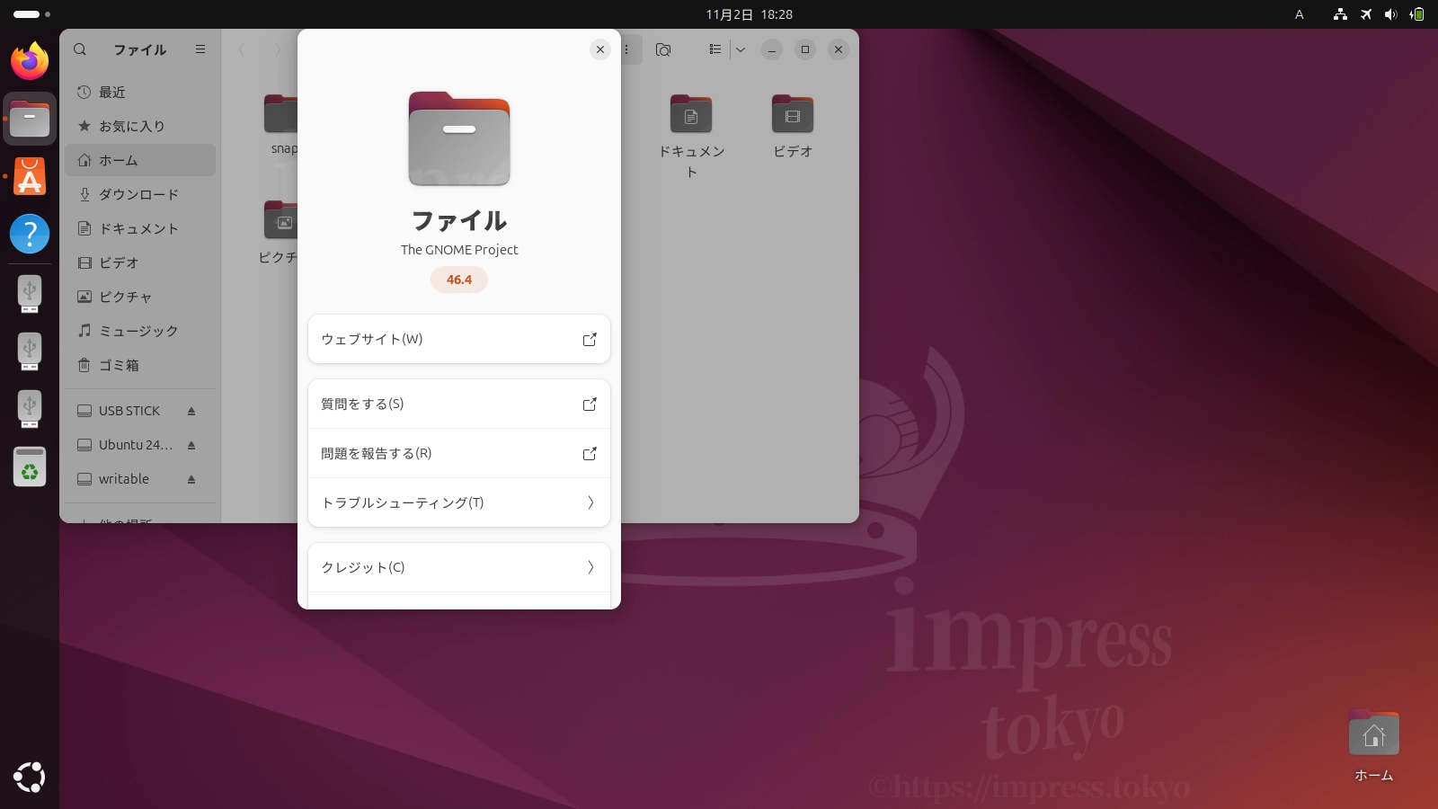Eject the USB STICK drive

point(191,411)
